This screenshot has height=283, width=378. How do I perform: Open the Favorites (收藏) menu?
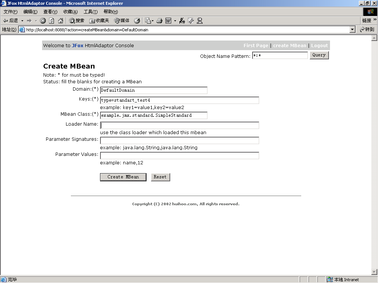coord(71,12)
